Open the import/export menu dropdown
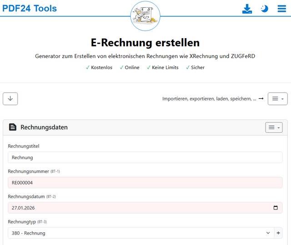 277,99
